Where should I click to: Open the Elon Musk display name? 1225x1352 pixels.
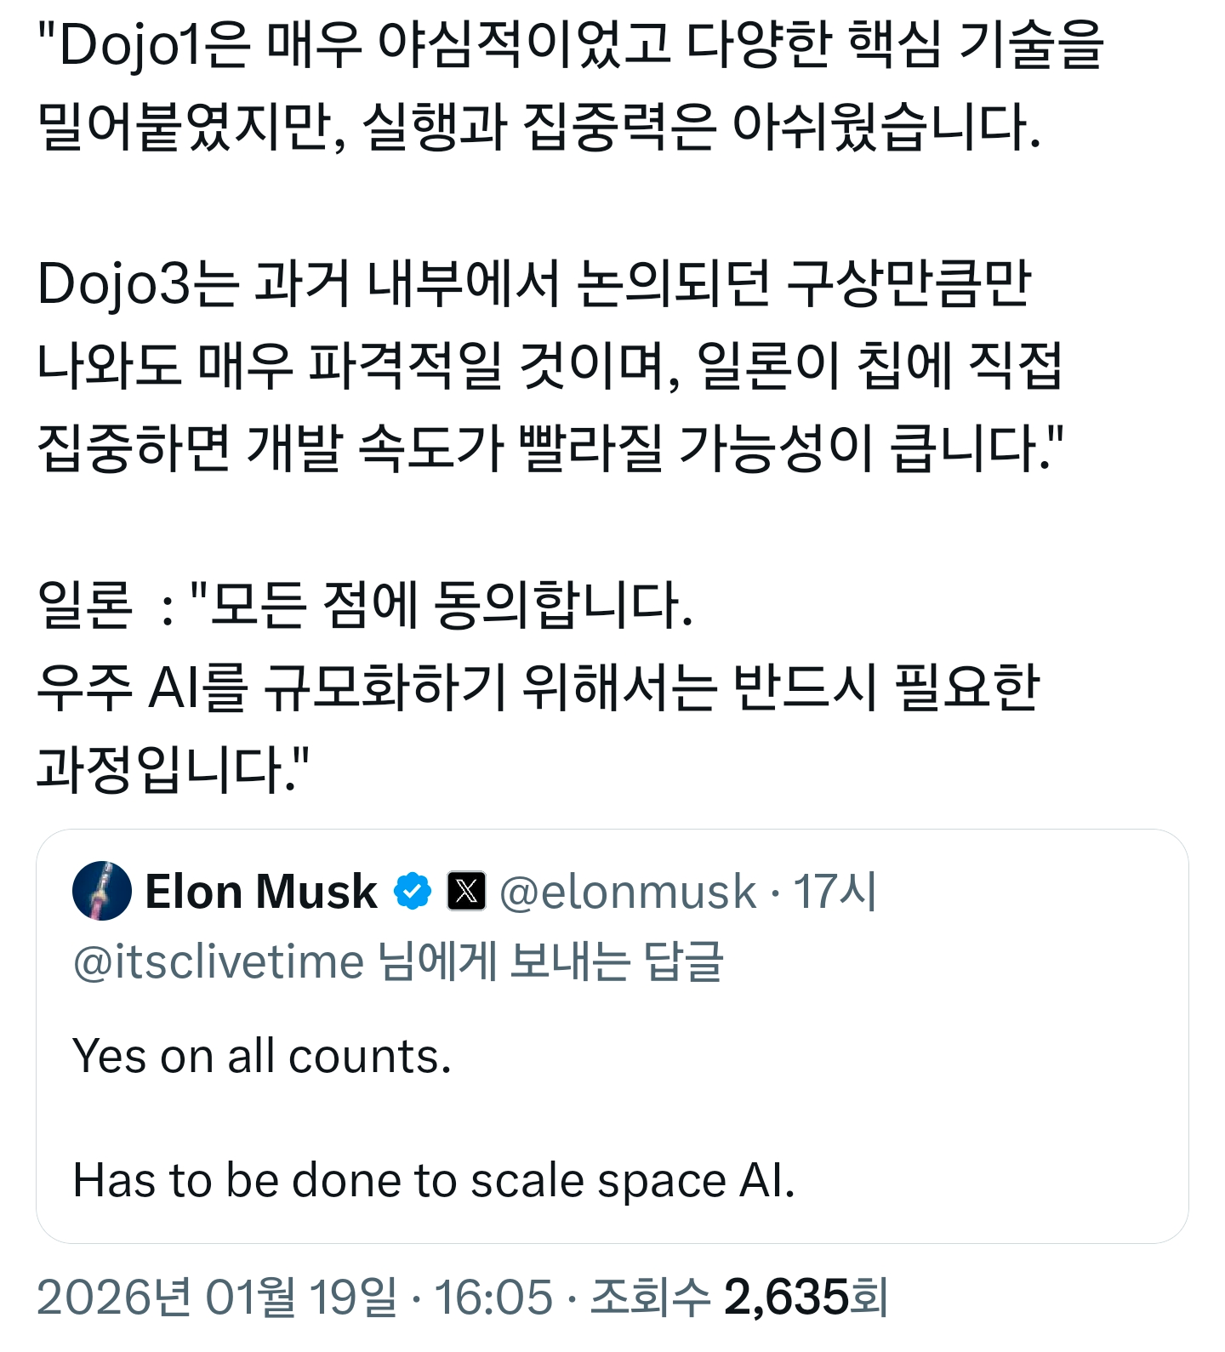(261, 892)
